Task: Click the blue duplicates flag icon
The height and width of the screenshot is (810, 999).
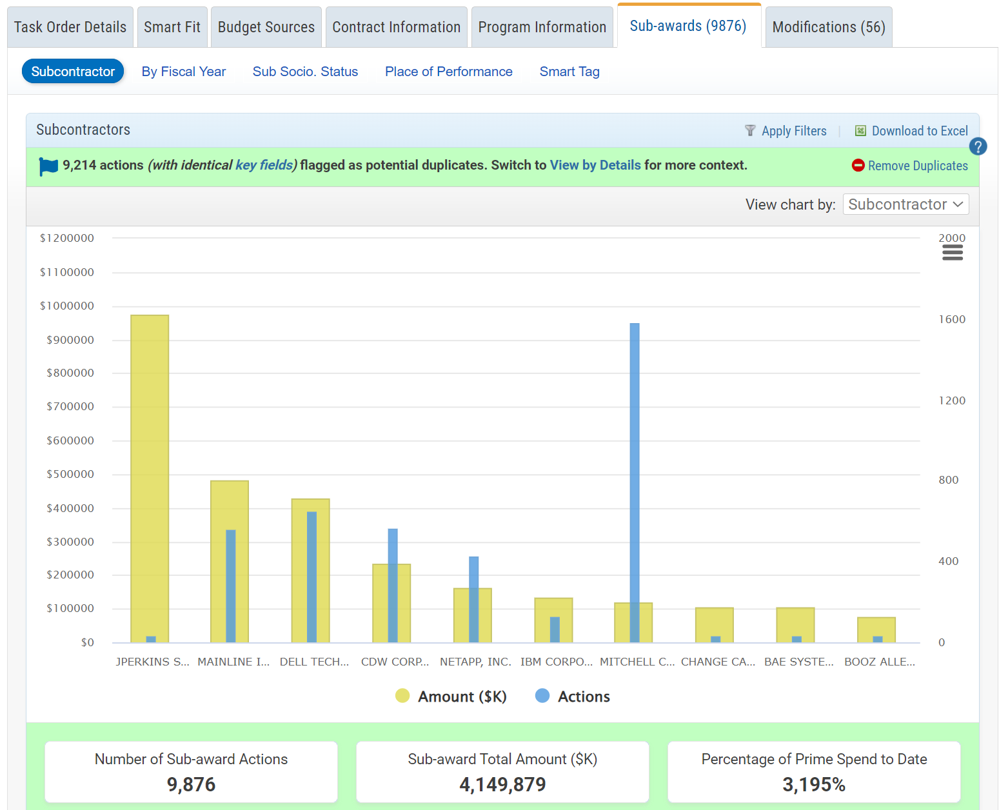Action: point(48,166)
